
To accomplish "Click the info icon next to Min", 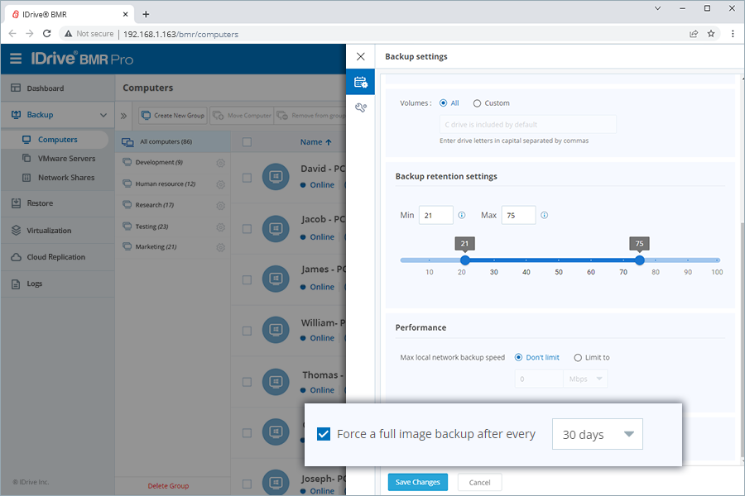I will click(x=462, y=215).
